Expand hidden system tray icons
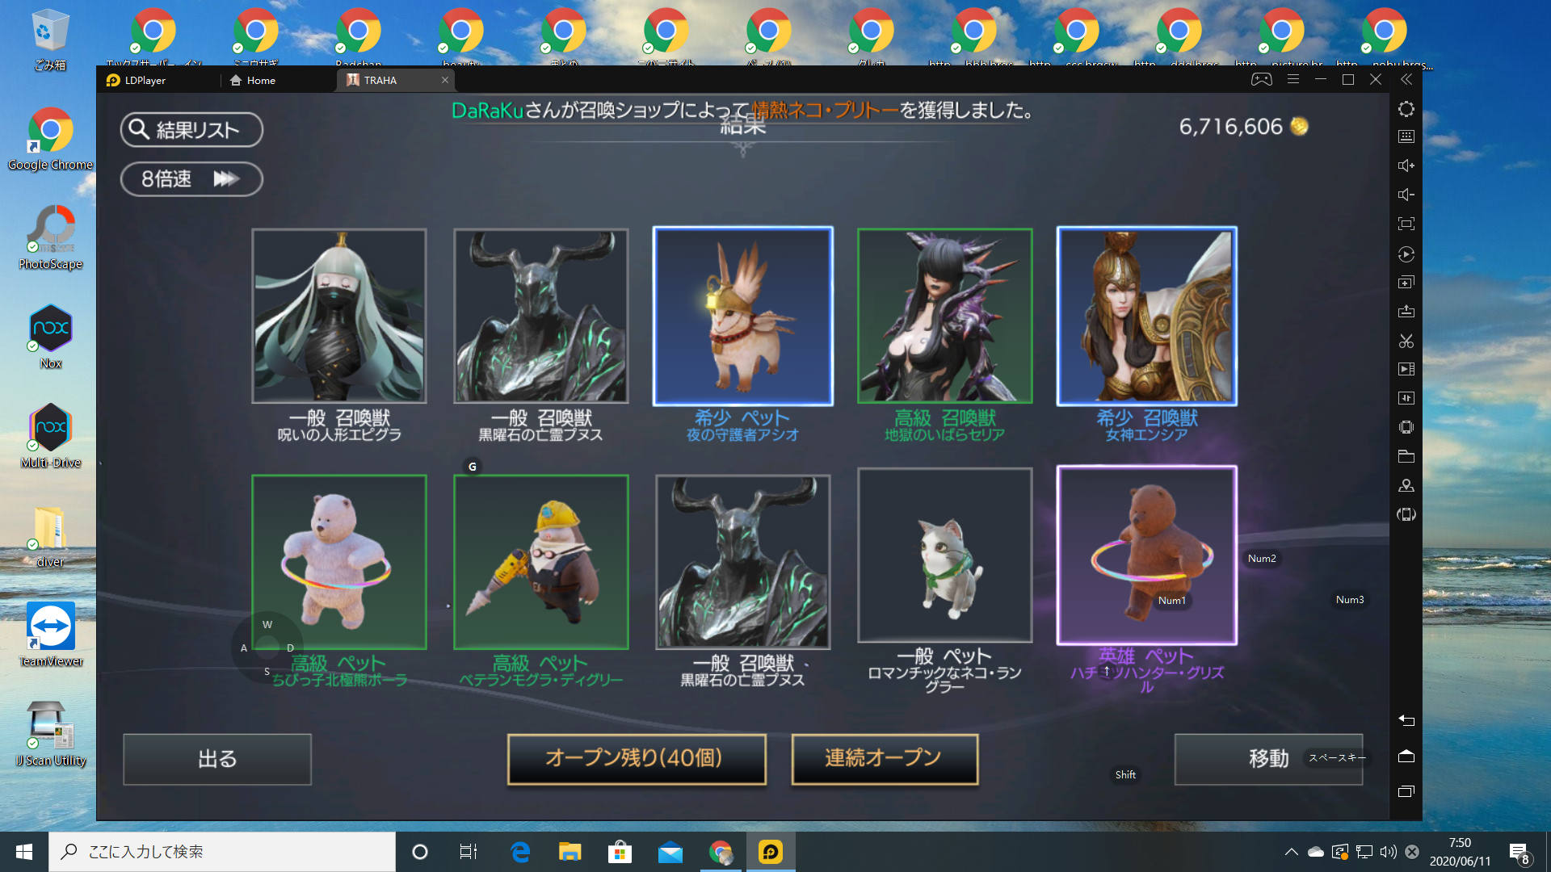The height and width of the screenshot is (872, 1551). point(1291,852)
